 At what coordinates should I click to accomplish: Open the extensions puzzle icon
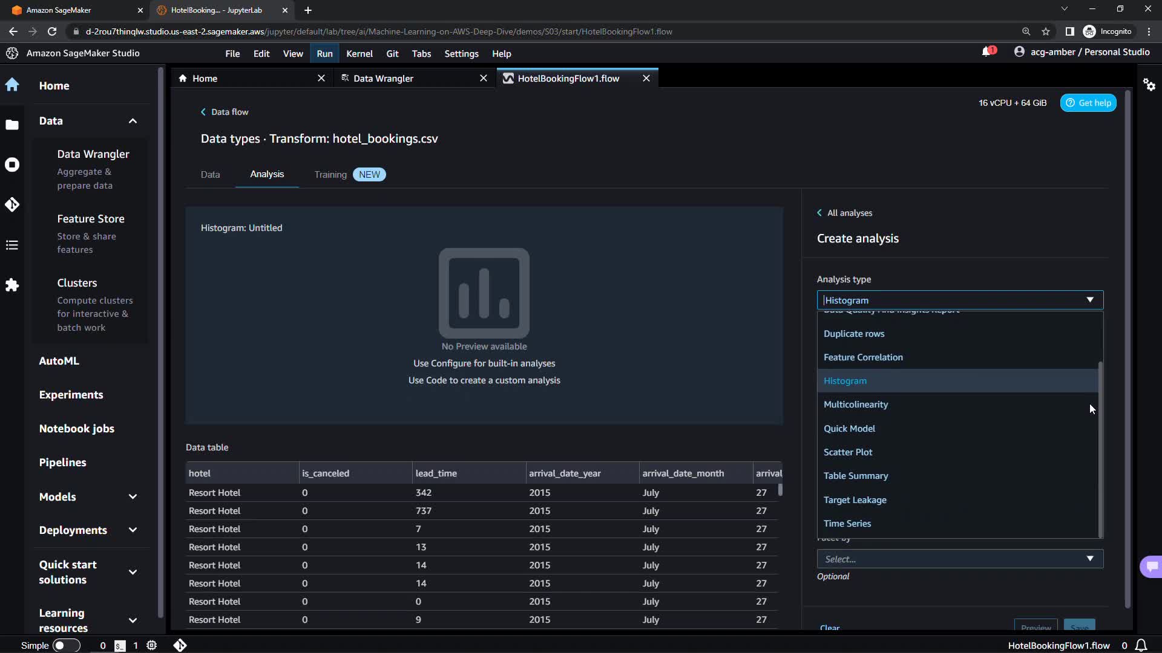(x=12, y=285)
